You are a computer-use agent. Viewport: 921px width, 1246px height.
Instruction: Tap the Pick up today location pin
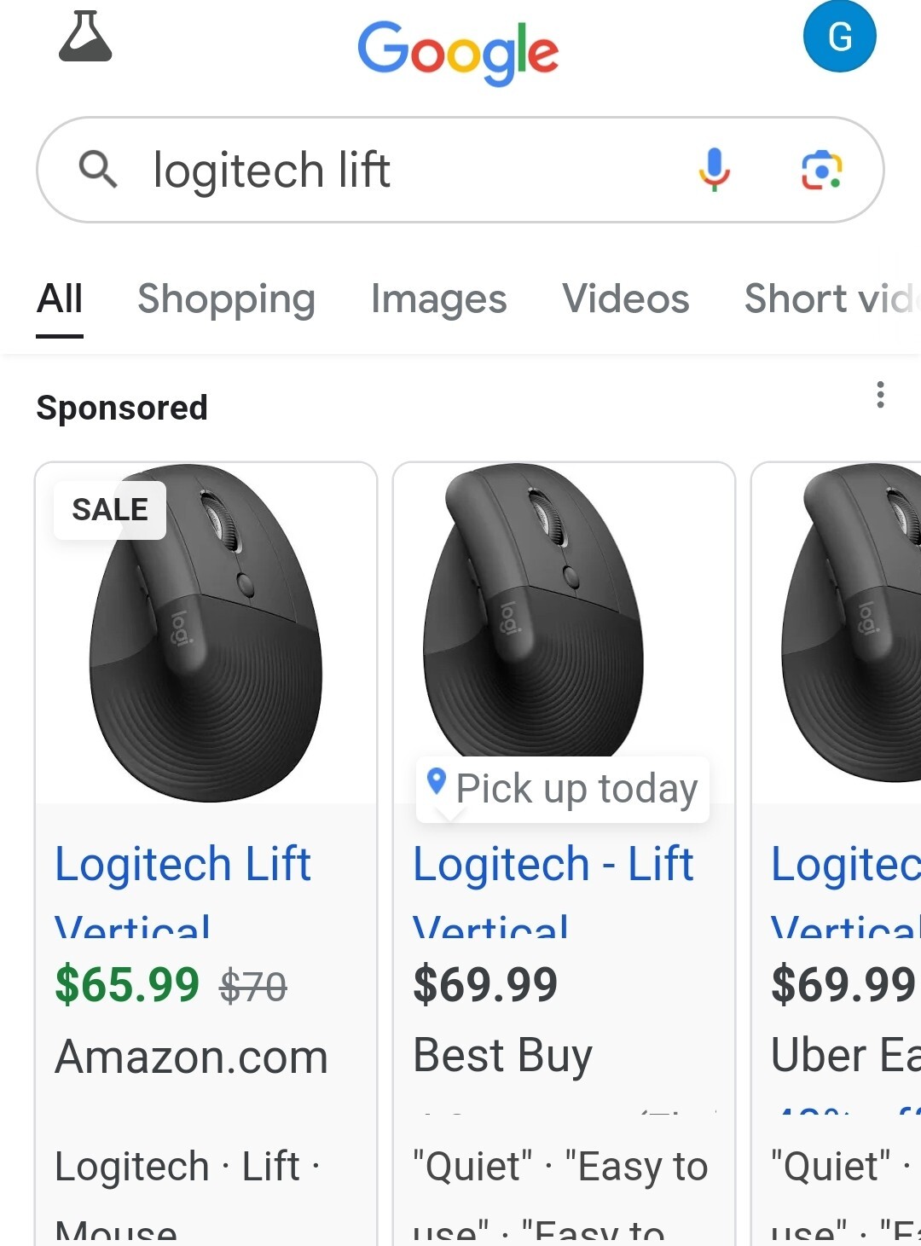pyautogui.click(x=437, y=780)
